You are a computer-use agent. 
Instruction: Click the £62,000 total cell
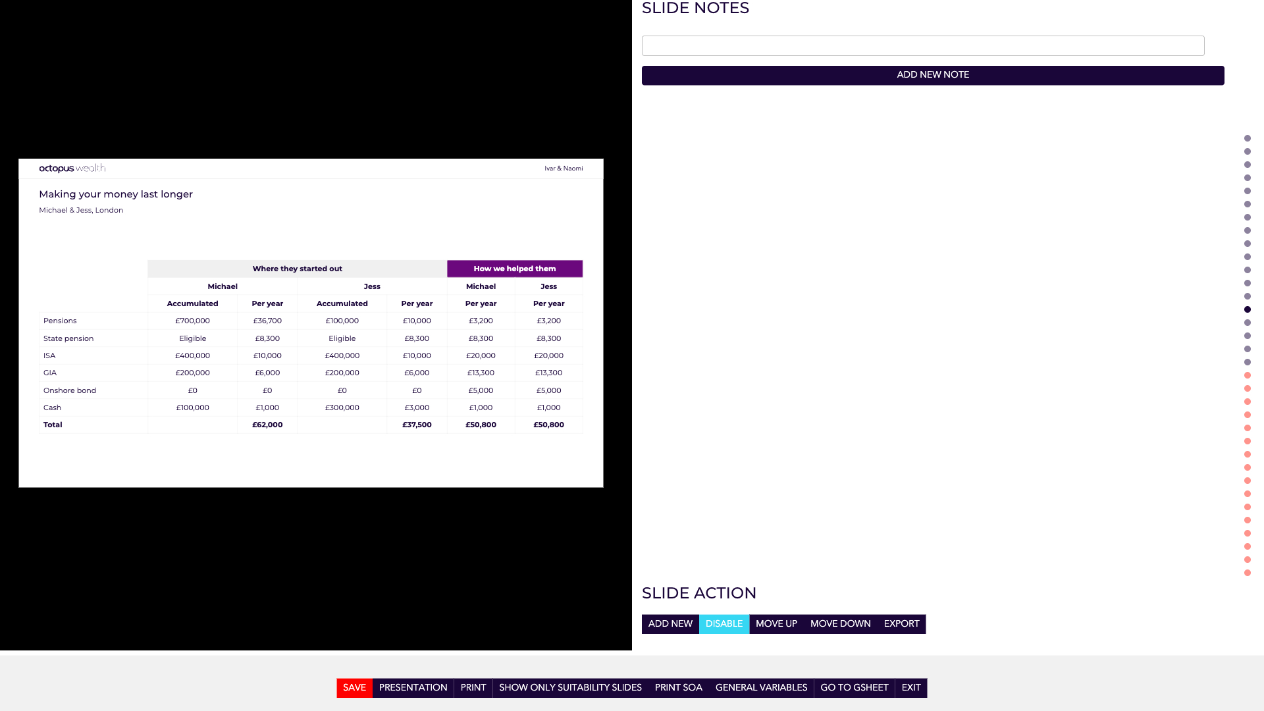[x=267, y=425]
